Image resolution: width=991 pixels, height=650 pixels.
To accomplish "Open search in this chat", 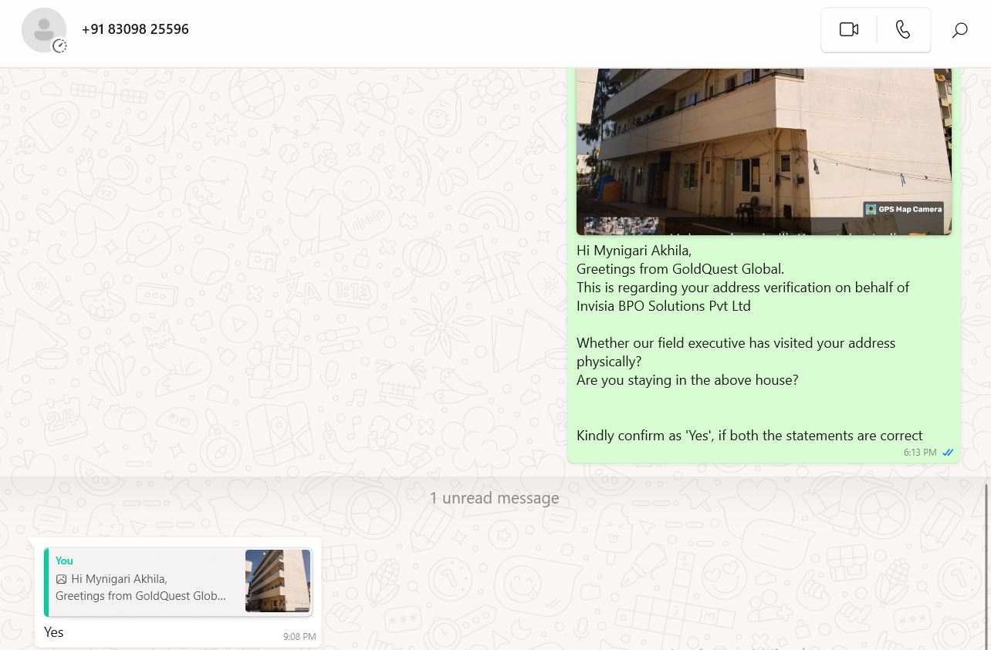I will pos(959,30).
